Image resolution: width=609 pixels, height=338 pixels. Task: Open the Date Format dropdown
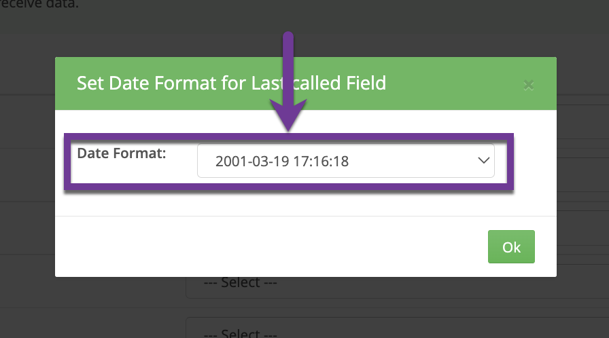tap(345, 161)
